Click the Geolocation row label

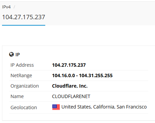[24, 107]
